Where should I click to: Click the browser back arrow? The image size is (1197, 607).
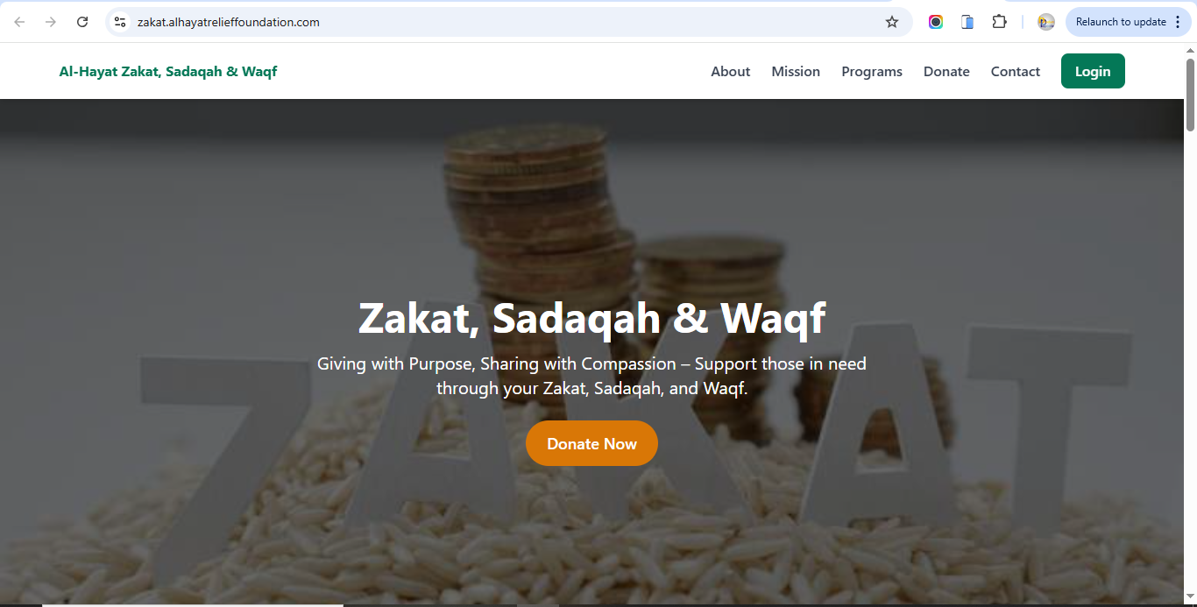pyautogui.click(x=19, y=22)
